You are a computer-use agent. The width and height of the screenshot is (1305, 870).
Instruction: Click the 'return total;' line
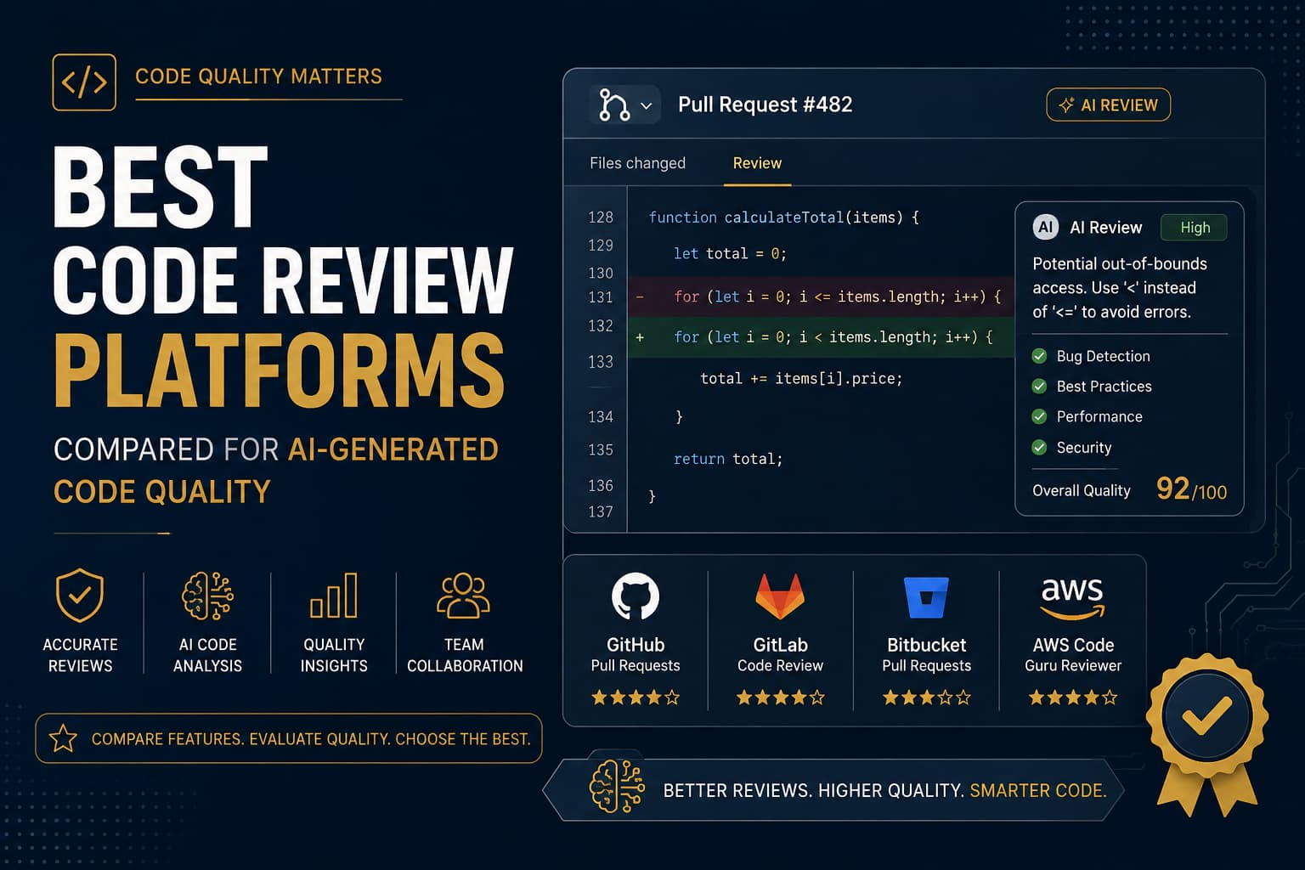click(x=727, y=459)
